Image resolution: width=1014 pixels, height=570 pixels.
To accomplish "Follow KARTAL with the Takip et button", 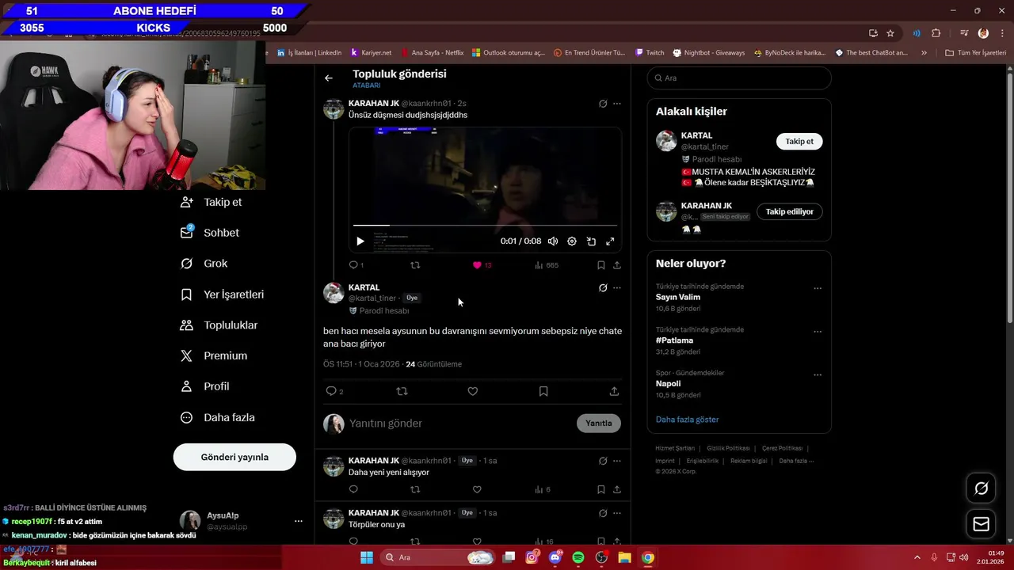I will pyautogui.click(x=799, y=142).
